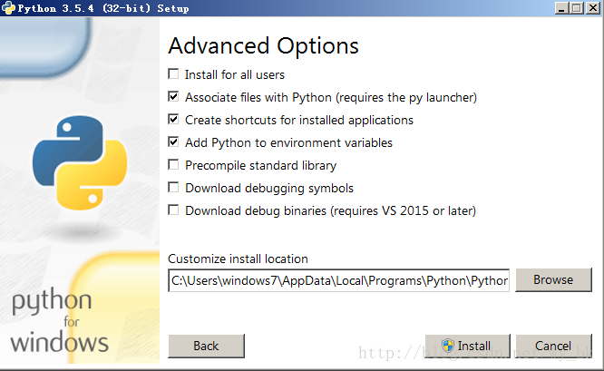Click the Advanced Options heading

coord(264,46)
